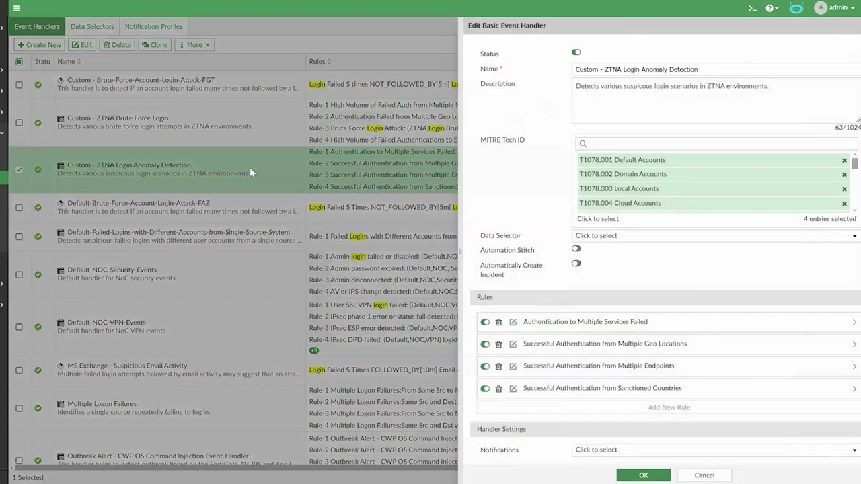Disable Successful Authentication from Sanctioned Countries rule
The image size is (861, 484).
click(485, 389)
